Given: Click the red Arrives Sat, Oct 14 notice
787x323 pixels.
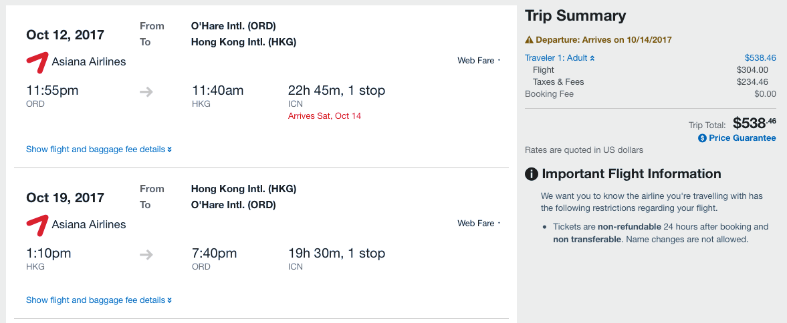Looking at the screenshot, I should coord(325,116).
